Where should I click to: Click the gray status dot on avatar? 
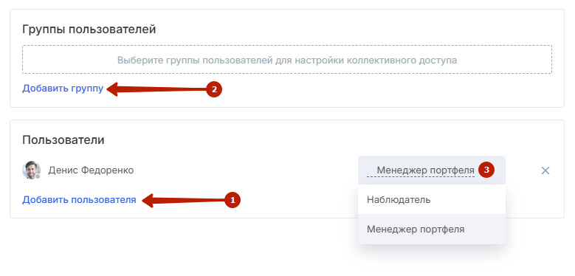point(38,176)
